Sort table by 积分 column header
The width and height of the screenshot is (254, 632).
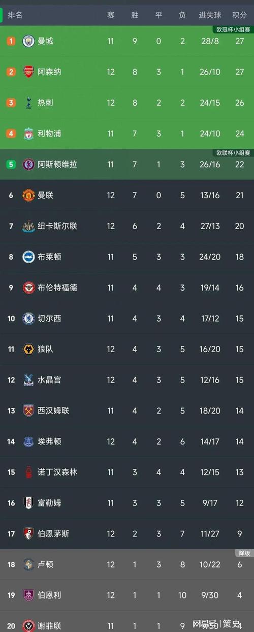[x=239, y=15]
